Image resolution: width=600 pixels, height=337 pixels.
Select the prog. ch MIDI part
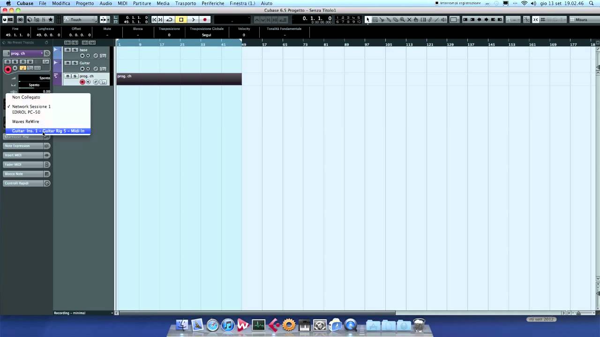tap(179, 79)
